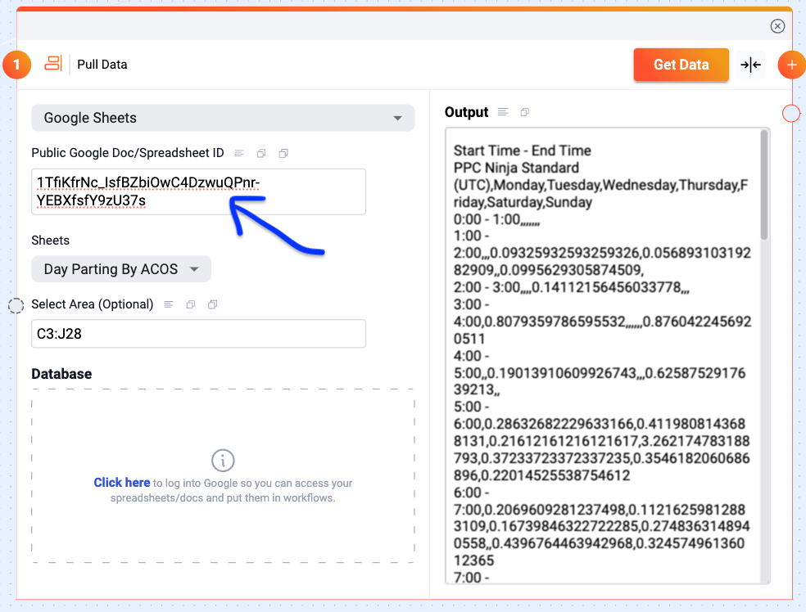The height and width of the screenshot is (612, 806).
Task: Close the Pull Data panel
Action: (777, 26)
